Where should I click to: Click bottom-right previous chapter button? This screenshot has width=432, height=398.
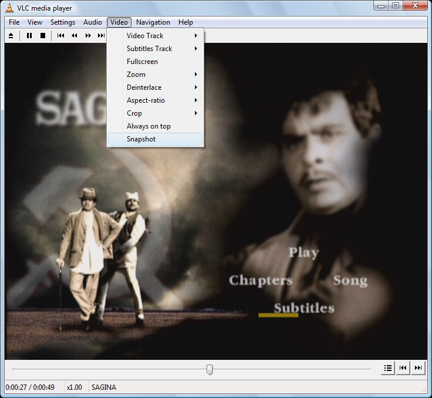click(403, 368)
